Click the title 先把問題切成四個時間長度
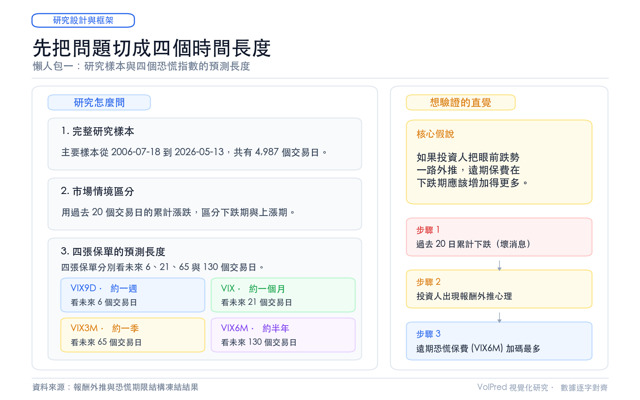The width and height of the screenshot is (640, 400). [152, 48]
